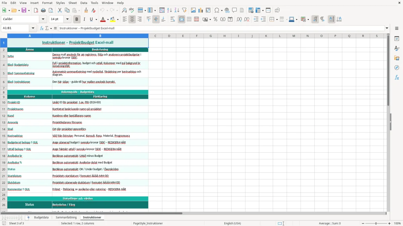Click the Find and Replace icon
This screenshot has height=226, width=403.
click(124, 10)
